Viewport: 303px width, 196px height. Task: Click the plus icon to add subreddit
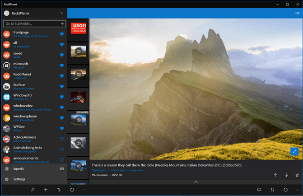coord(46,190)
